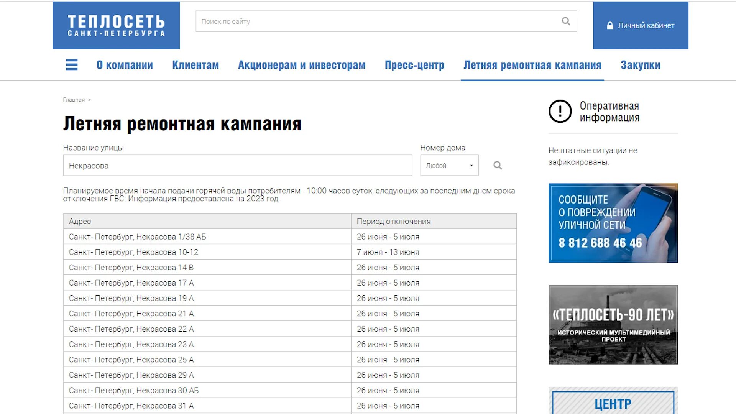Select row Некрасова 10-12
This screenshot has height=414, width=736.
[290, 252]
